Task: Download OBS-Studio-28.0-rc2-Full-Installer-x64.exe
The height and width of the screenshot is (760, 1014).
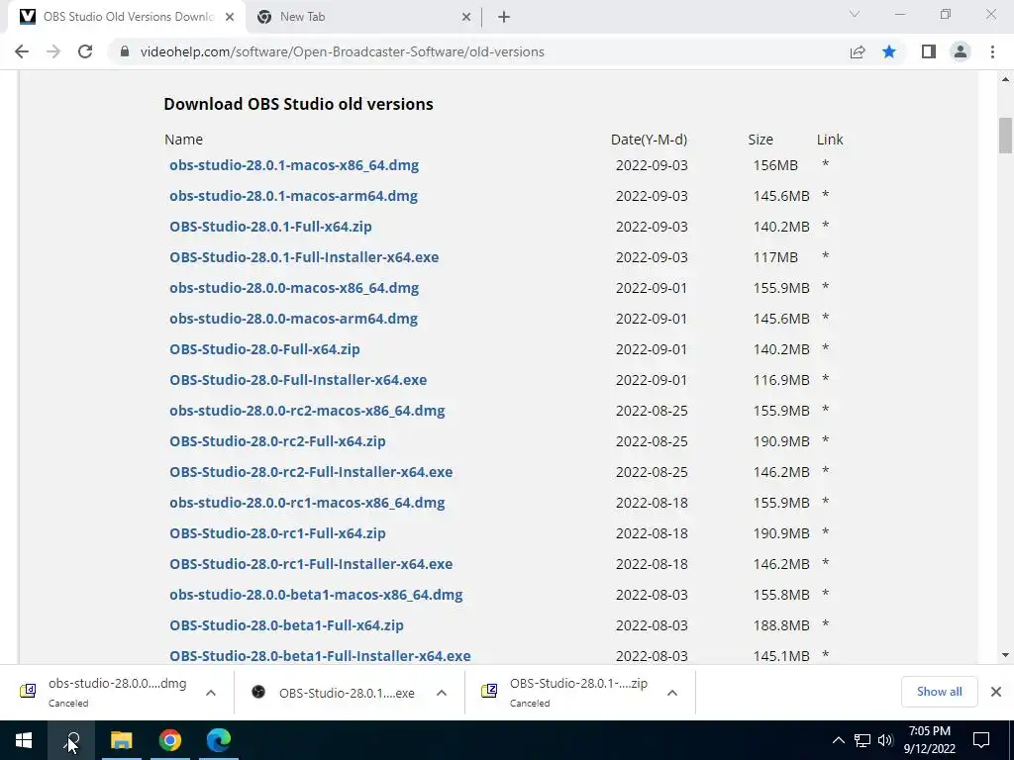Action: (x=311, y=472)
